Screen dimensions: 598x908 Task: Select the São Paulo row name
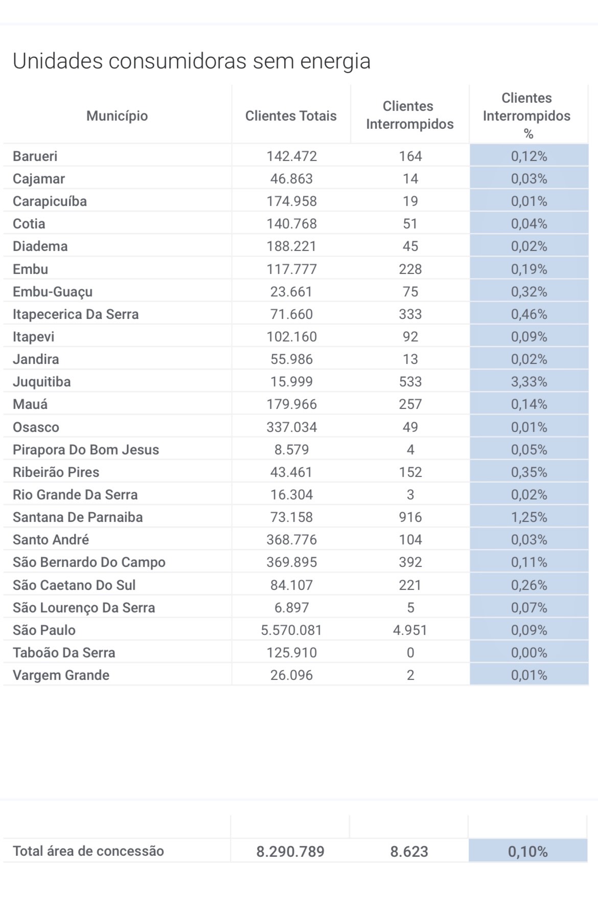pos(44,630)
